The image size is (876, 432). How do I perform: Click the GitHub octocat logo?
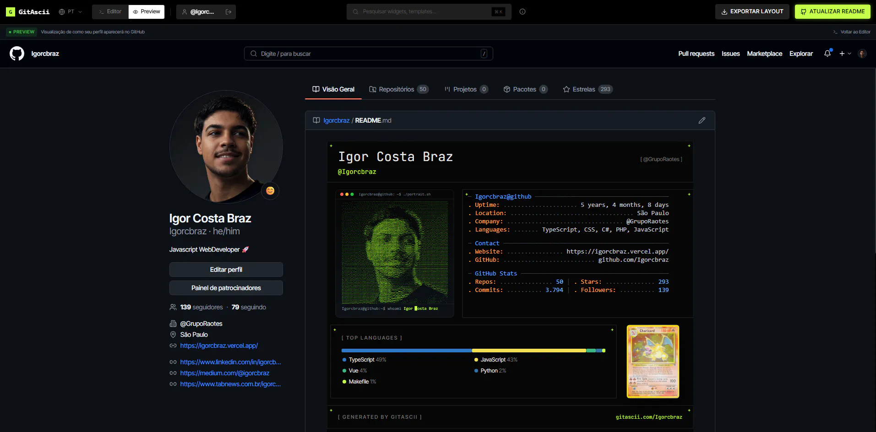pos(17,54)
